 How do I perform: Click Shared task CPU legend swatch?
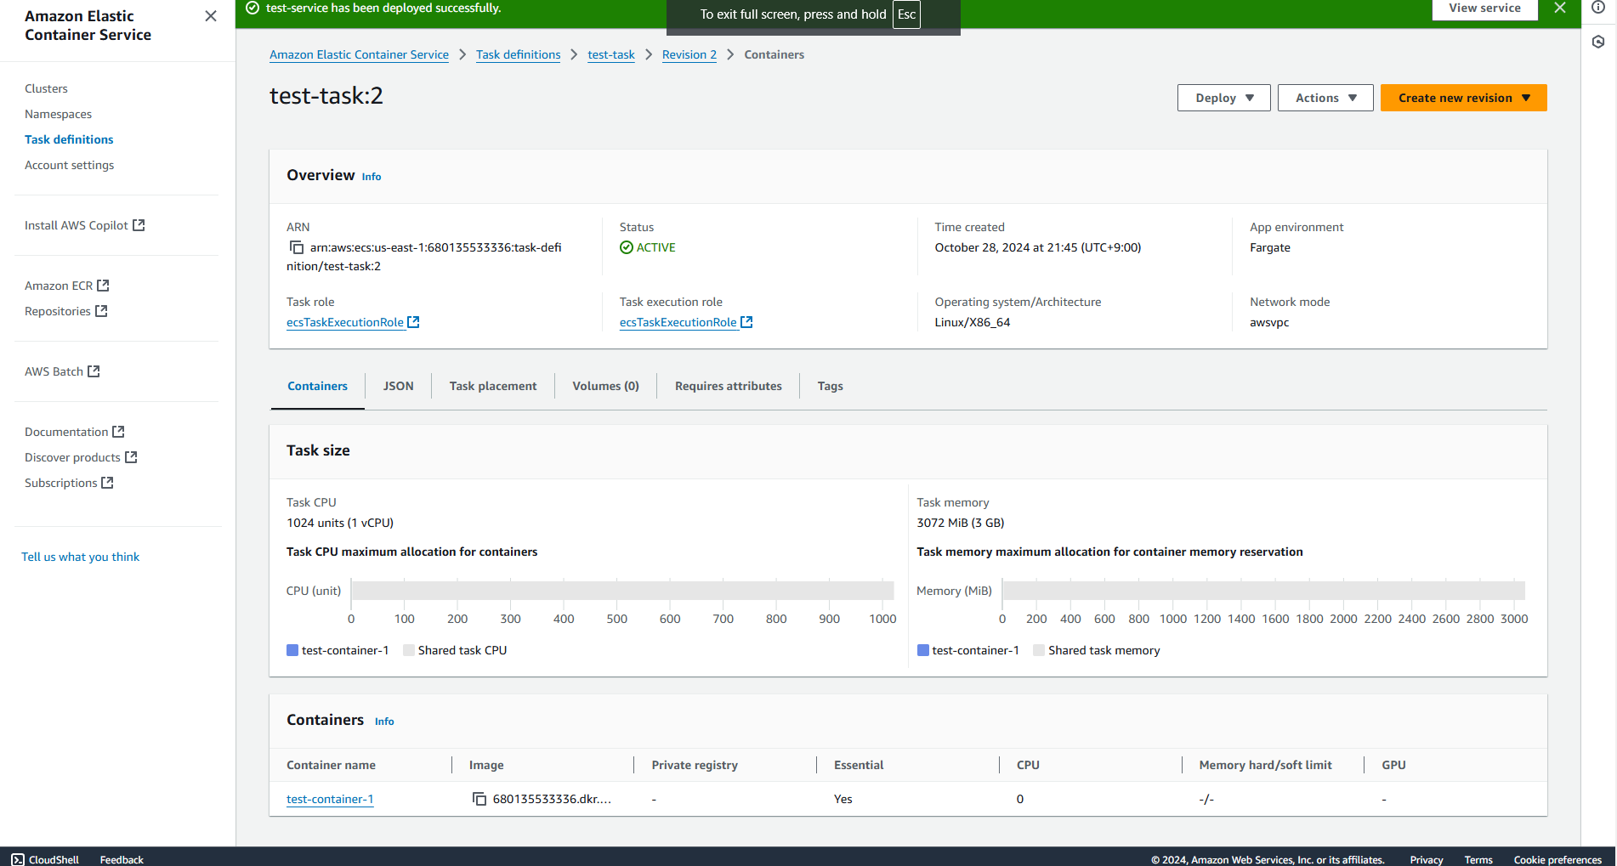pos(409,650)
